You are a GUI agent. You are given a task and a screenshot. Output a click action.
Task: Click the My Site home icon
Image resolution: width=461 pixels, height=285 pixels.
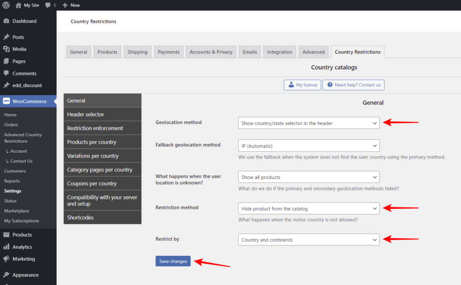(x=18, y=5)
